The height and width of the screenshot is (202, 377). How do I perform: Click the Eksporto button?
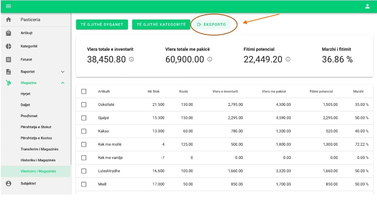211,25
